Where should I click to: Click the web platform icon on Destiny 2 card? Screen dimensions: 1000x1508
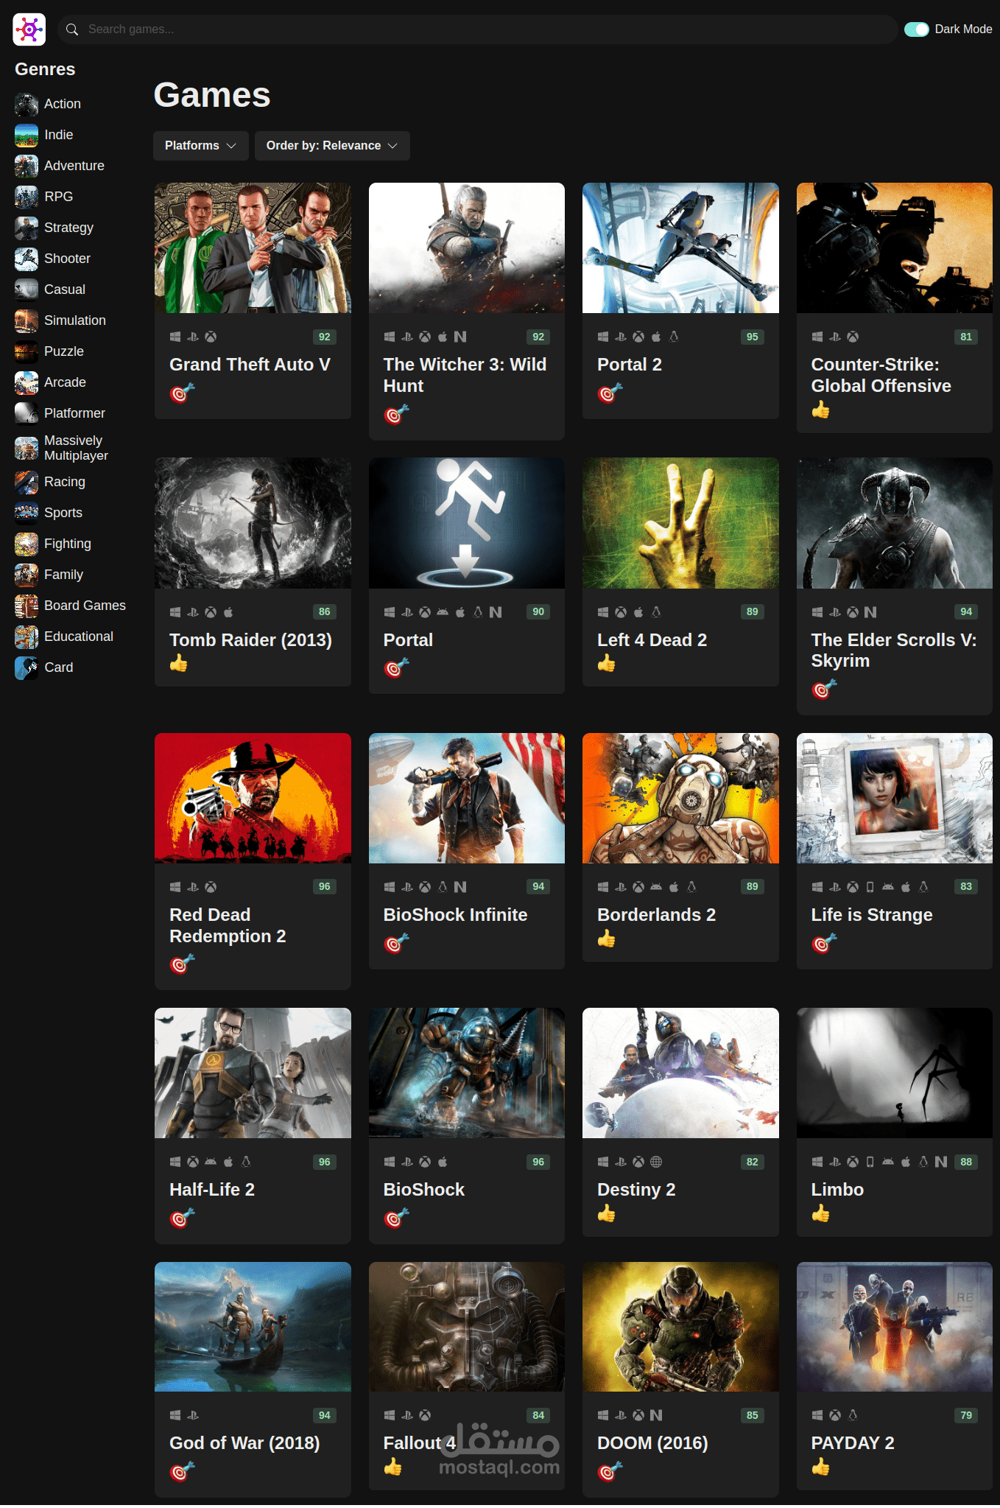656,1162
